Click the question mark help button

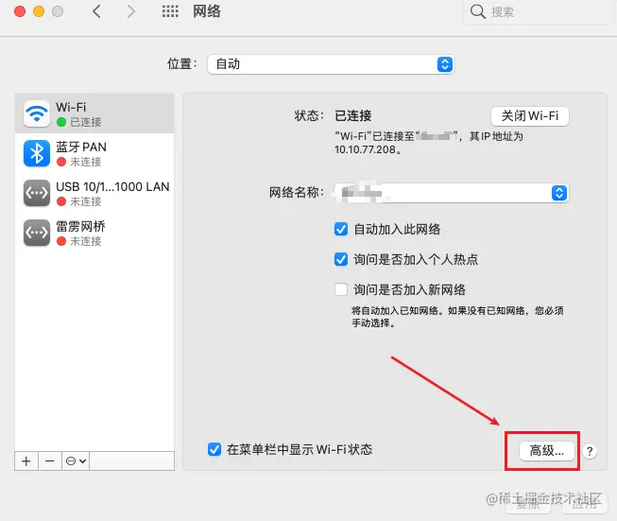tap(590, 451)
